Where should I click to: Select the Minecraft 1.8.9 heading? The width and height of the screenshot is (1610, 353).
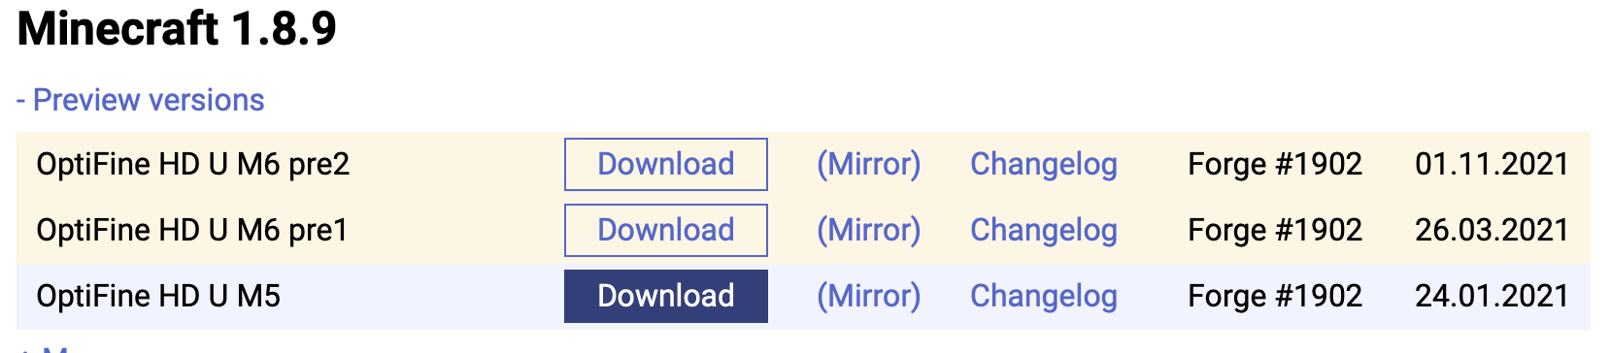pyautogui.click(x=177, y=28)
